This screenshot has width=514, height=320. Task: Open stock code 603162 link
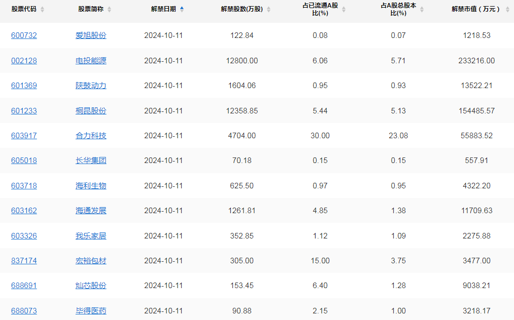24,211
